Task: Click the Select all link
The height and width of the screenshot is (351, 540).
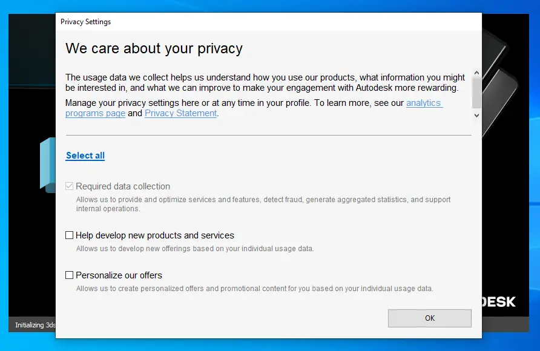Action: point(85,156)
